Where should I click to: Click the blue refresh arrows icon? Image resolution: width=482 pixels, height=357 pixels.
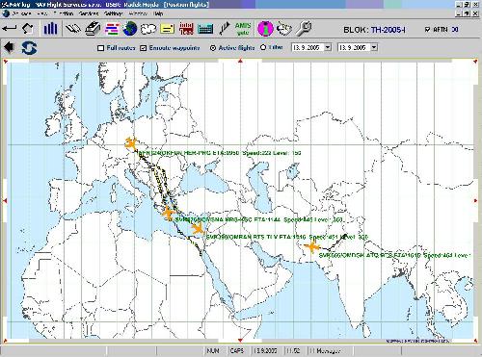[x=29, y=48]
